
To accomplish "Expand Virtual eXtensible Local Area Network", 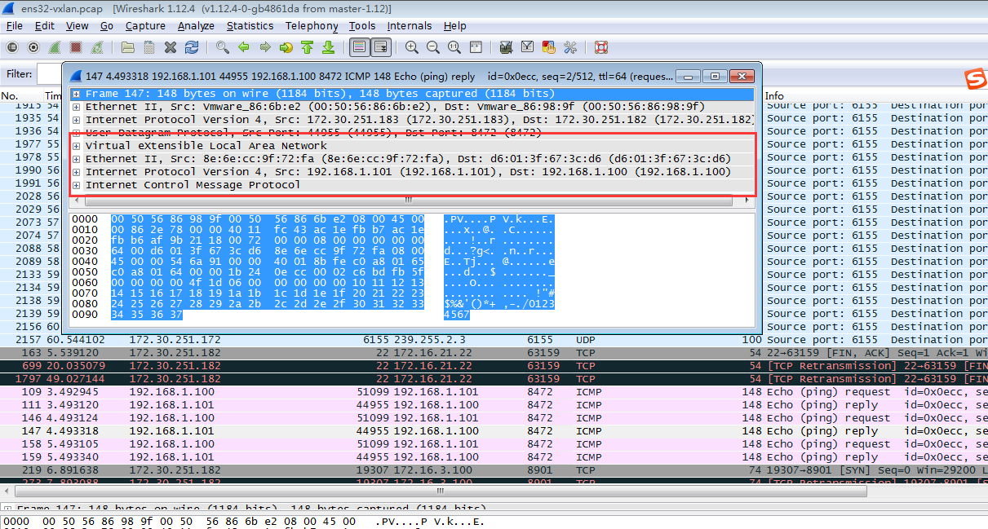I will (x=77, y=146).
